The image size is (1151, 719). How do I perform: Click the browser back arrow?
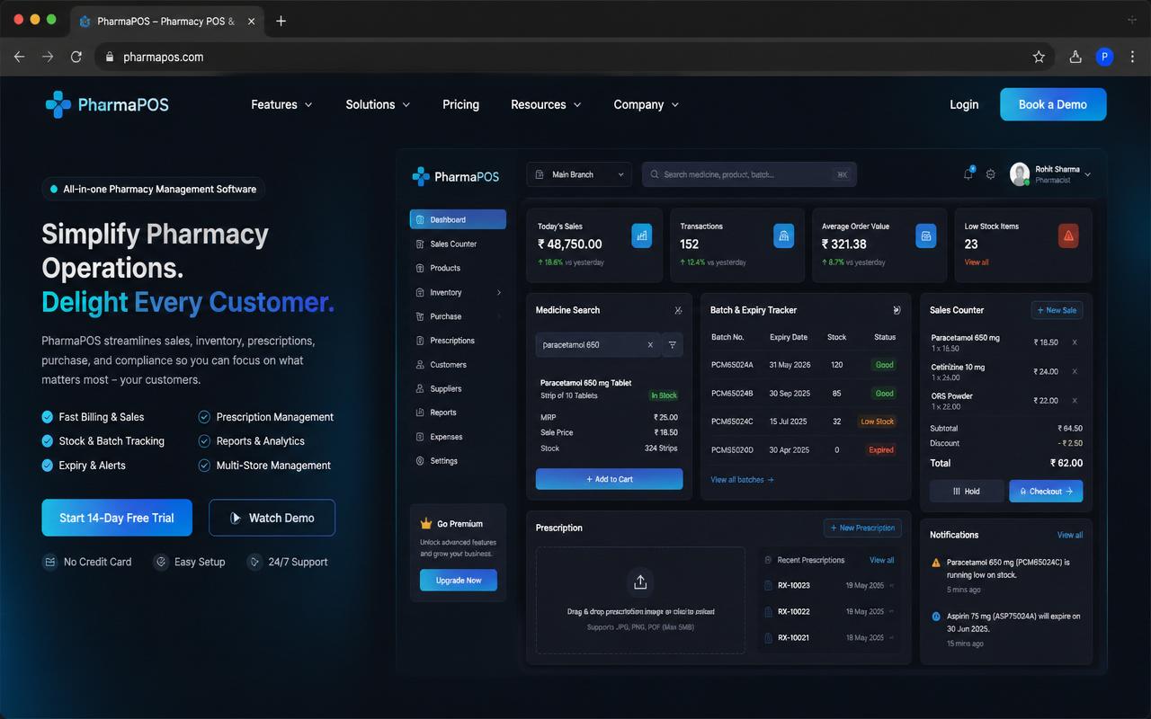(x=19, y=57)
